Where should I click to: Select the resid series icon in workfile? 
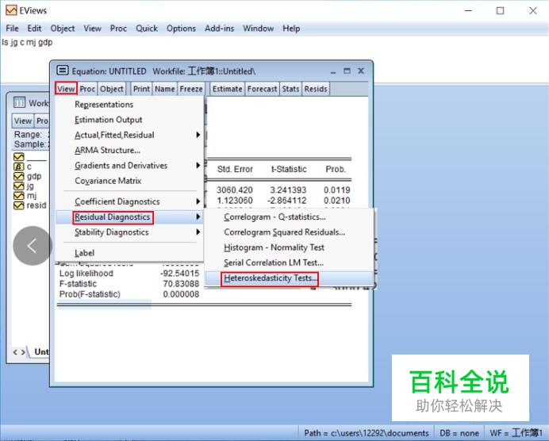18,205
